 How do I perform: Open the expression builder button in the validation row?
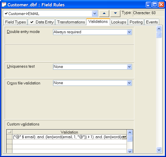pos(124,137)
